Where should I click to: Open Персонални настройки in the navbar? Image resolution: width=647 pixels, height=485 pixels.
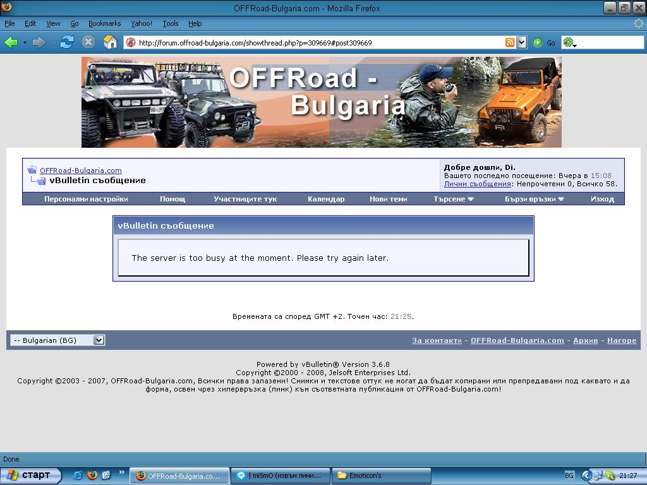tap(86, 199)
